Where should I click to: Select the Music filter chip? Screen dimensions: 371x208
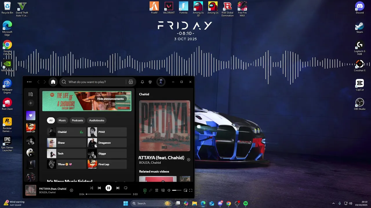62,120
